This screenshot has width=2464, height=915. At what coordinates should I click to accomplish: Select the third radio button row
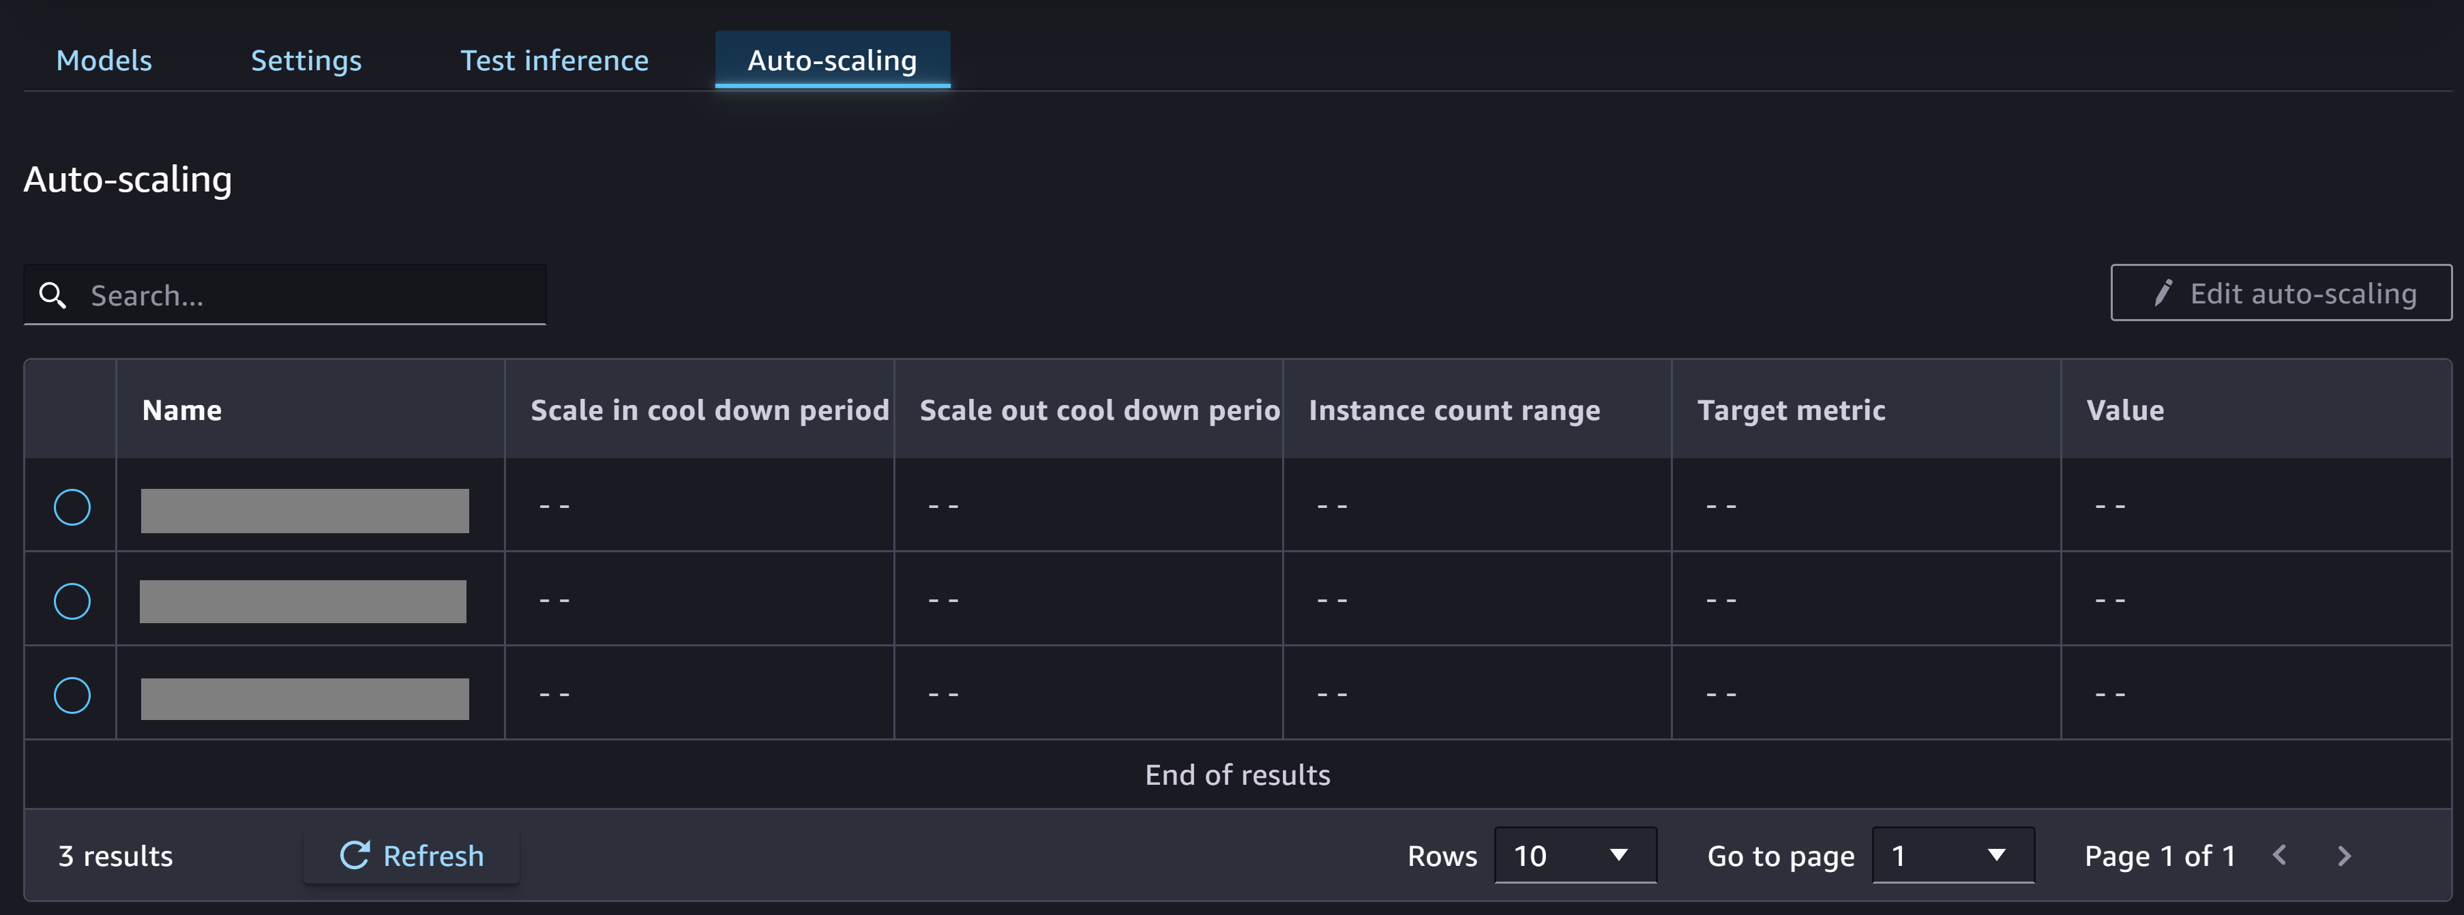[72, 693]
